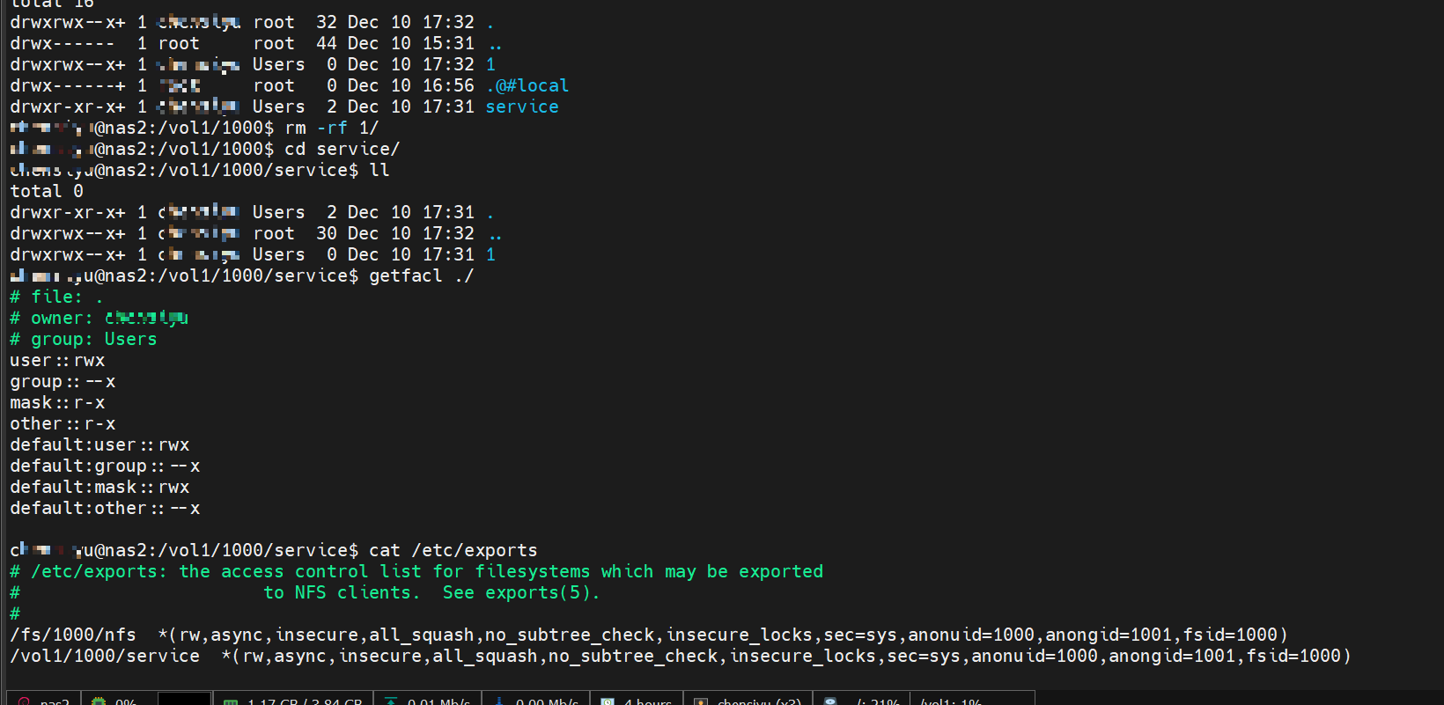Image resolution: width=1444 pixels, height=705 pixels.
Task: Click the /fs/1000/nfs export path
Action: (73, 635)
